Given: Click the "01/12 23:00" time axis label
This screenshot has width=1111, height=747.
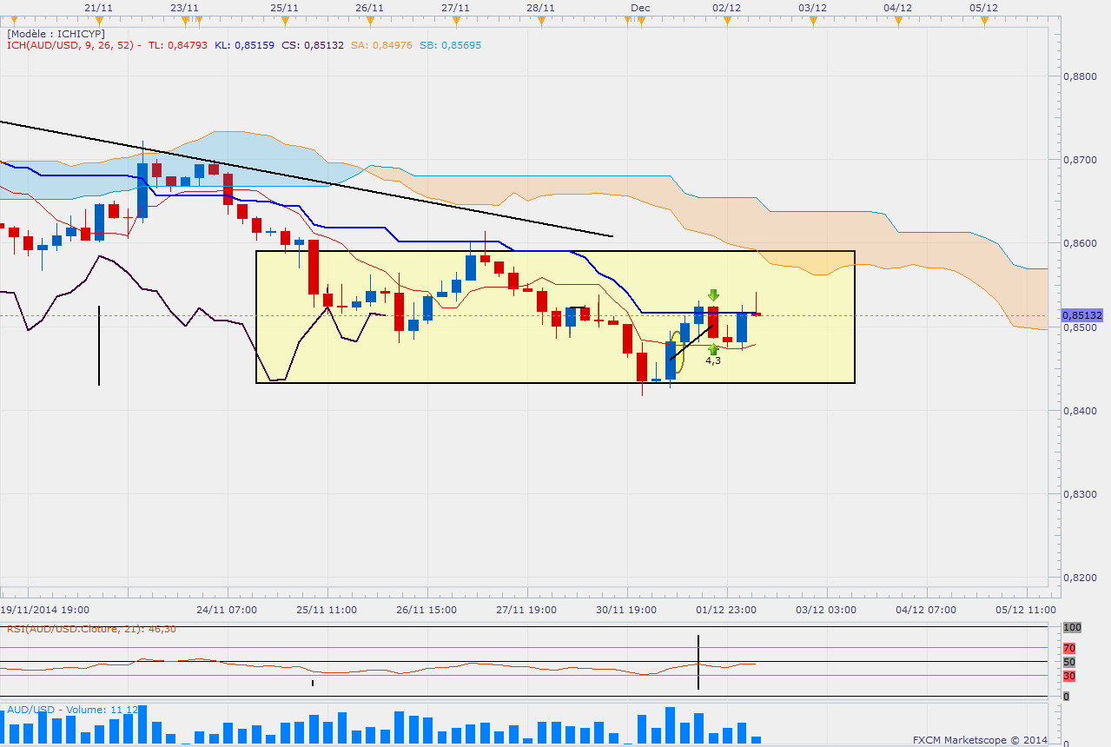Looking at the screenshot, I should 727,610.
